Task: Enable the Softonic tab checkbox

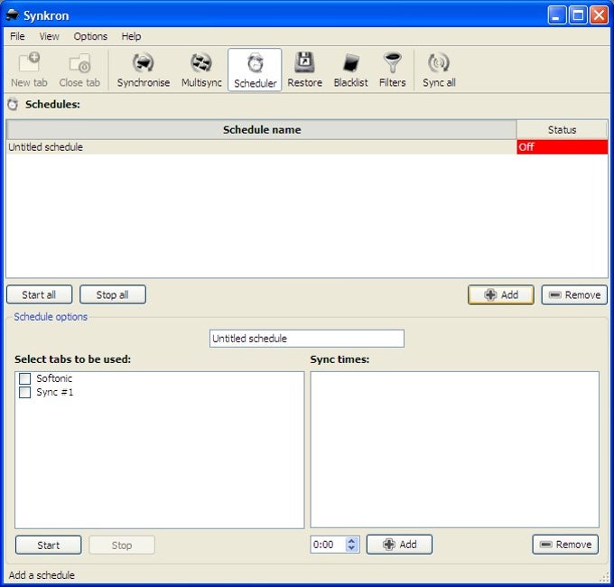Action: pos(24,378)
